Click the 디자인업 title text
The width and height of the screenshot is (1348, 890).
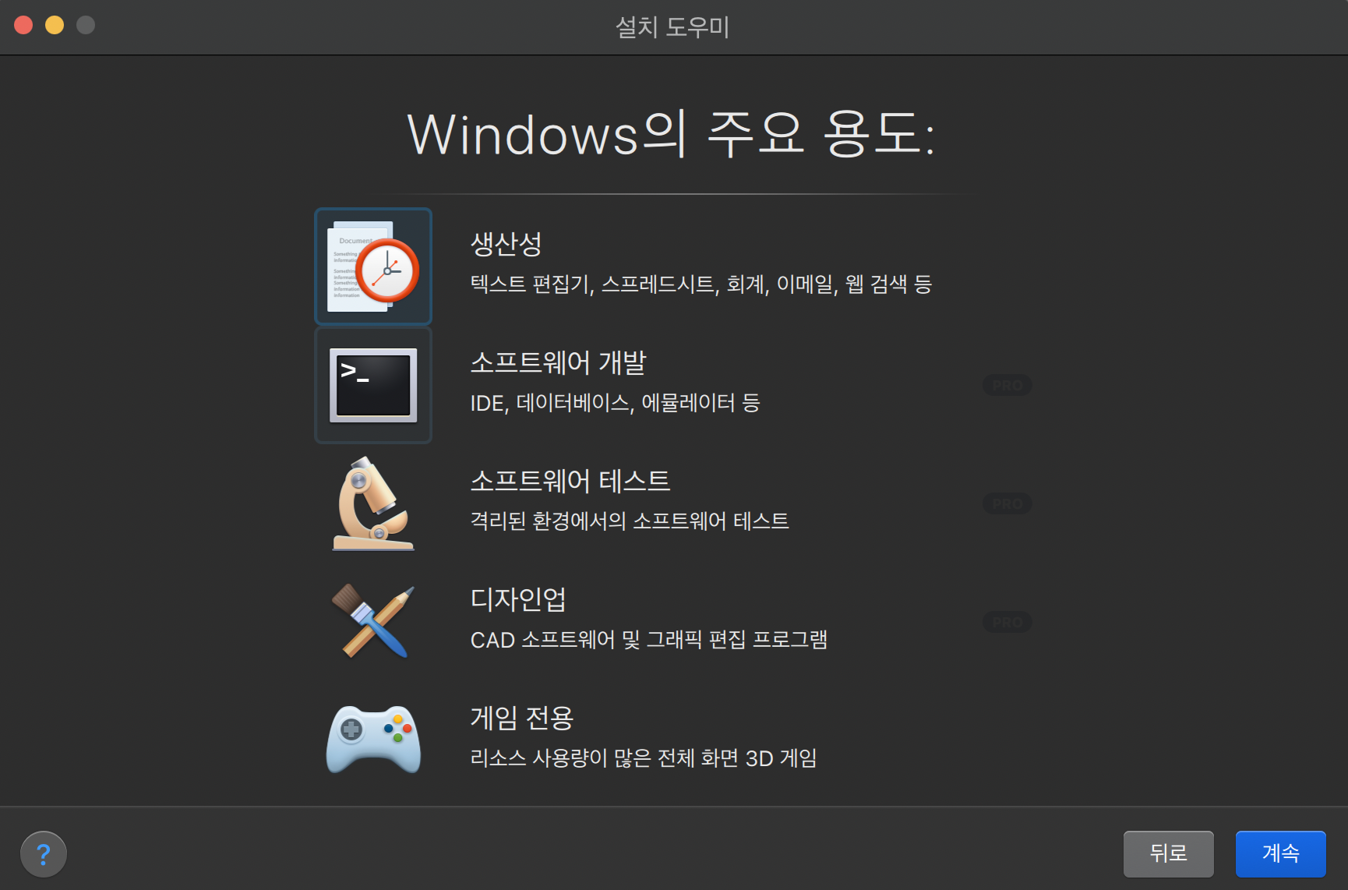(x=518, y=599)
